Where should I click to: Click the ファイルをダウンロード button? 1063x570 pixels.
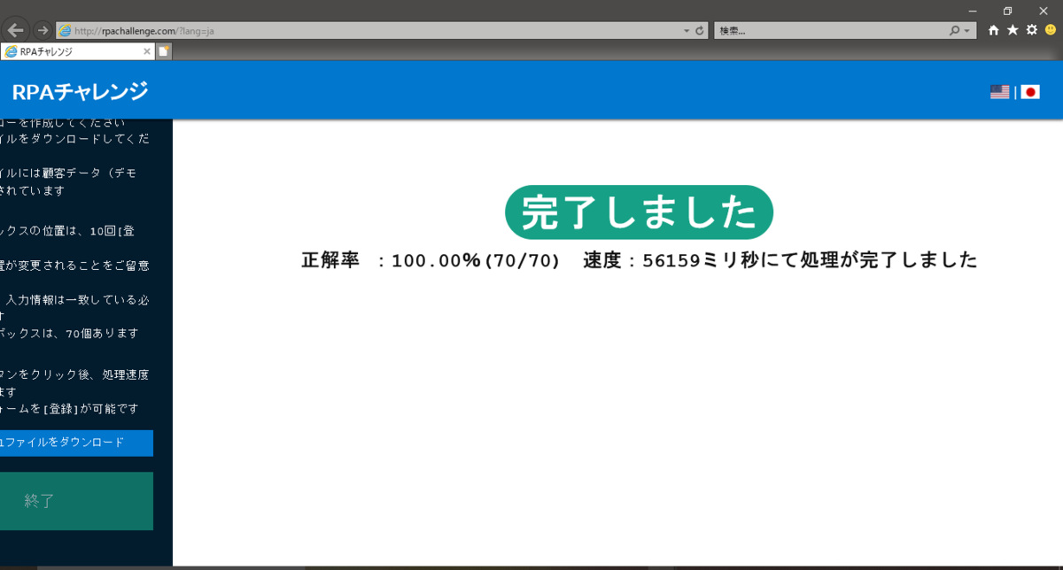tap(76, 443)
